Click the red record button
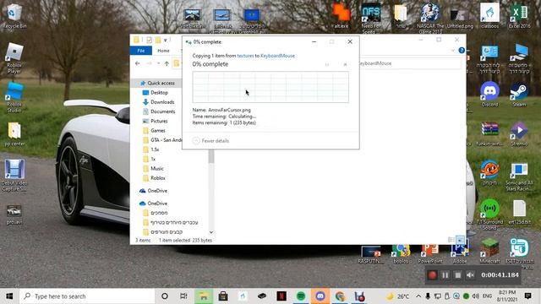The image size is (541, 304). coord(432,275)
